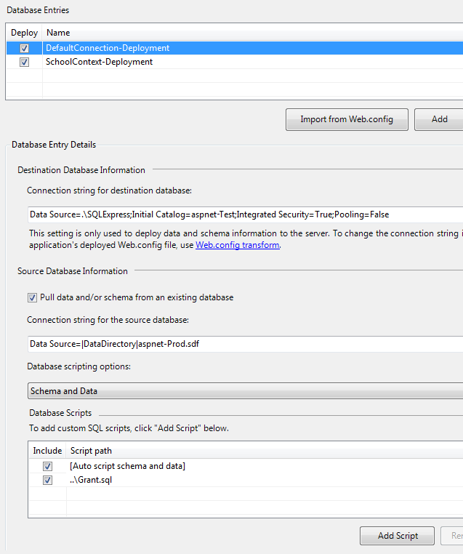Disable pulling data from an existing database

[x=32, y=297]
